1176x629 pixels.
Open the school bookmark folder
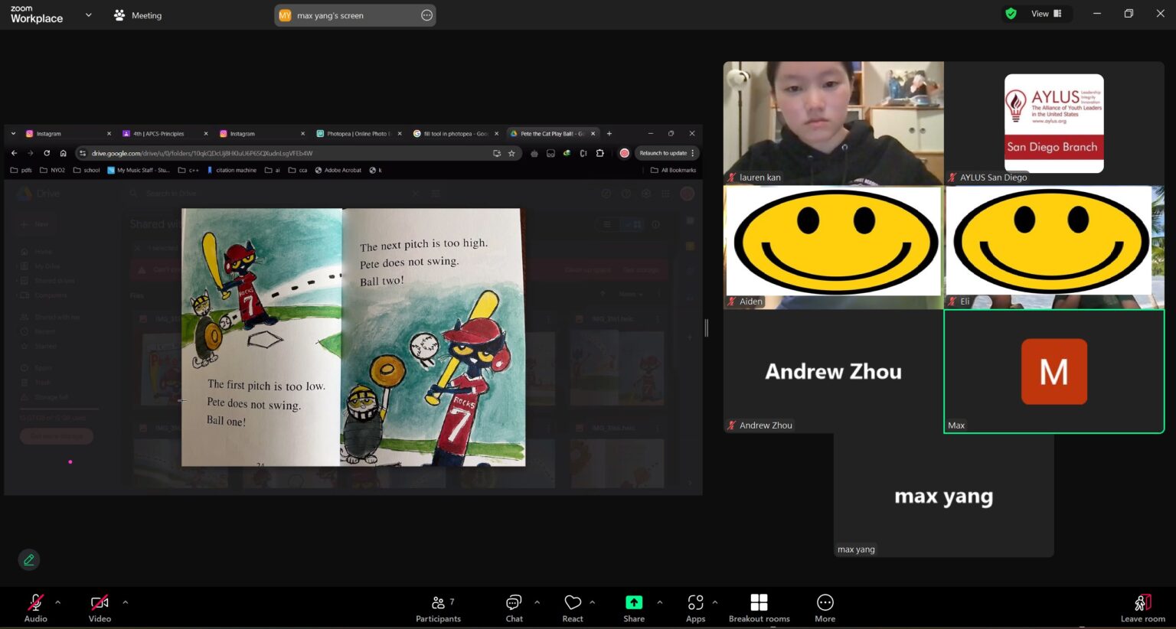(x=87, y=170)
